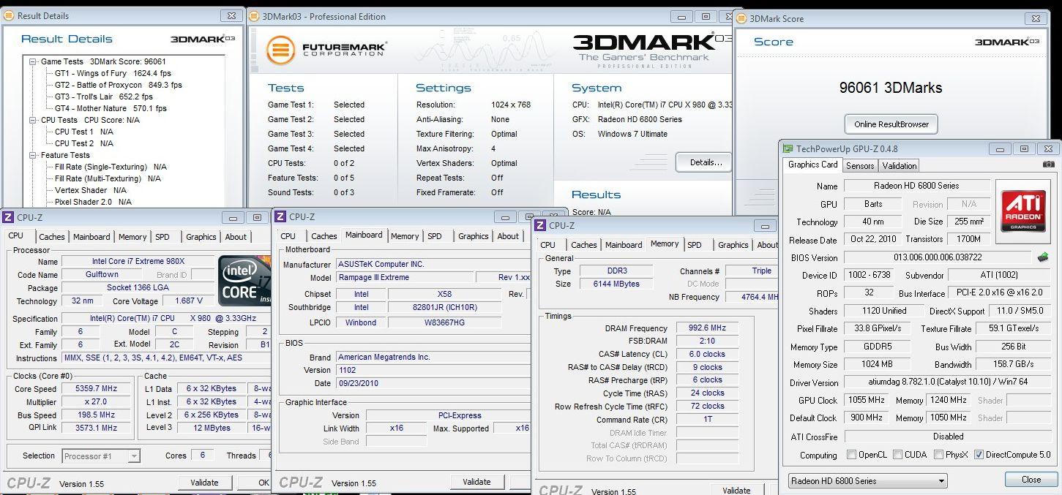This screenshot has width=1062, height=495.
Task: Click the Resolution value 1024 x 768
Action: 511,105
